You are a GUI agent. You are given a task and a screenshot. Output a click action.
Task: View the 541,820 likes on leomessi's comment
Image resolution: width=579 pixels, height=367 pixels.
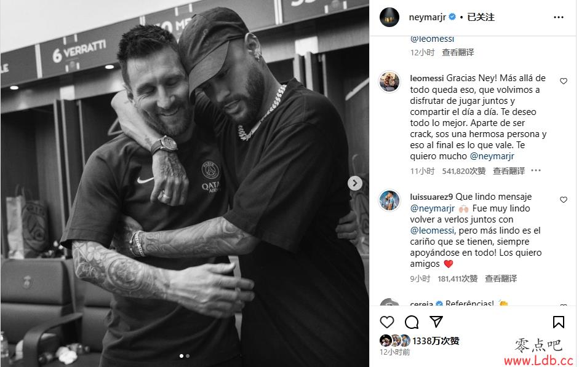pyautogui.click(x=464, y=171)
